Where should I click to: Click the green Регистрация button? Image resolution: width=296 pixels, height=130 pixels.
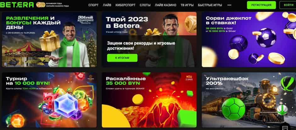pos(261,5)
